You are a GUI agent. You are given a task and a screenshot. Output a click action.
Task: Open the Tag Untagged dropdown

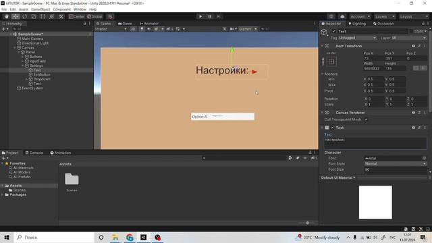[357, 38]
